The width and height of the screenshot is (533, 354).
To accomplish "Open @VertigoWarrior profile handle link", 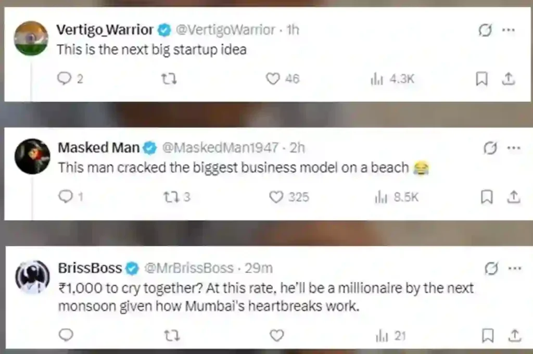I will point(225,30).
